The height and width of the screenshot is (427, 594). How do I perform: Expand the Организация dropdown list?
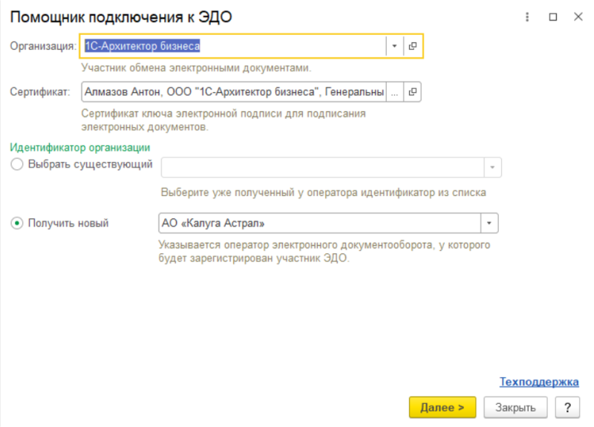(x=394, y=46)
